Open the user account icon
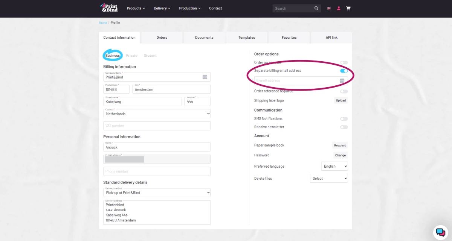Image resolution: width=452 pixels, height=241 pixels. [x=339, y=8]
